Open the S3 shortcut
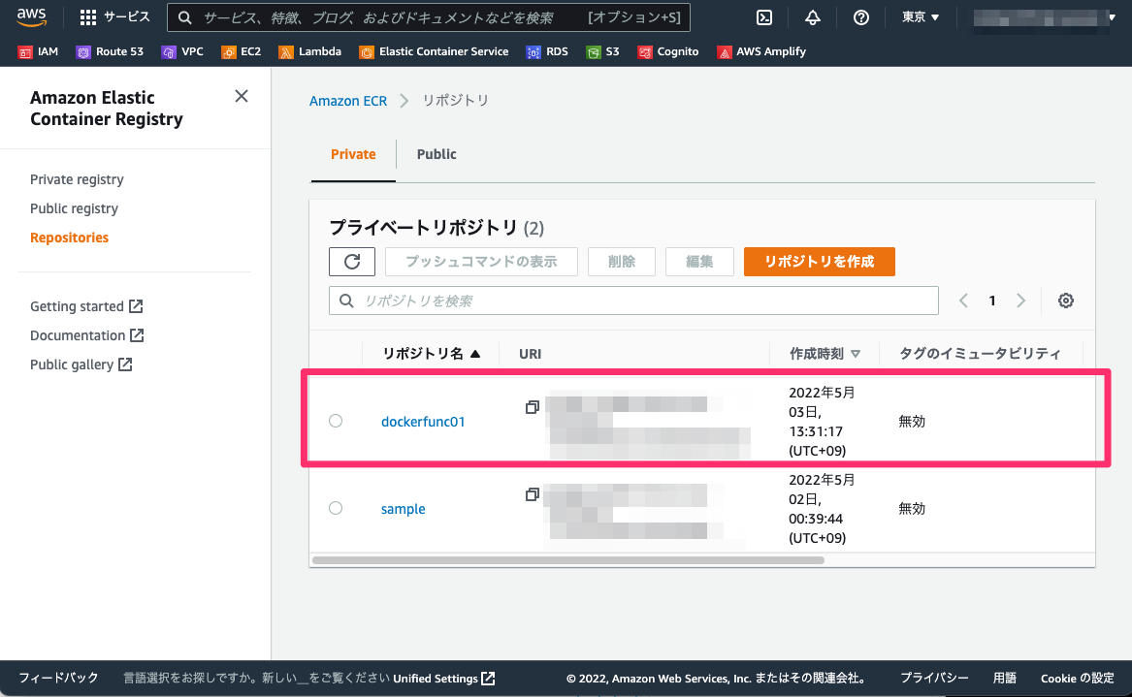Screen dimensions: 1132x697 click(x=602, y=52)
